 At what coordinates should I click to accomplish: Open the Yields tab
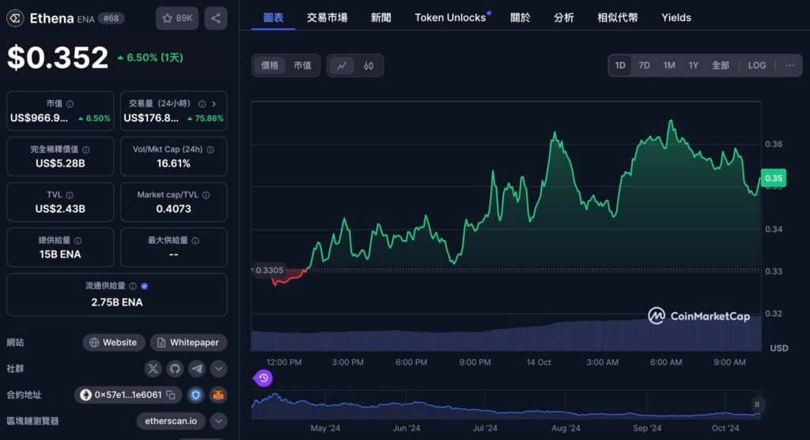(676, 17)
